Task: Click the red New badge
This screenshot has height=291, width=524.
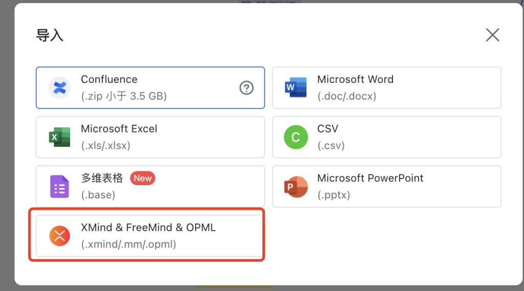Action: (142, 178)
